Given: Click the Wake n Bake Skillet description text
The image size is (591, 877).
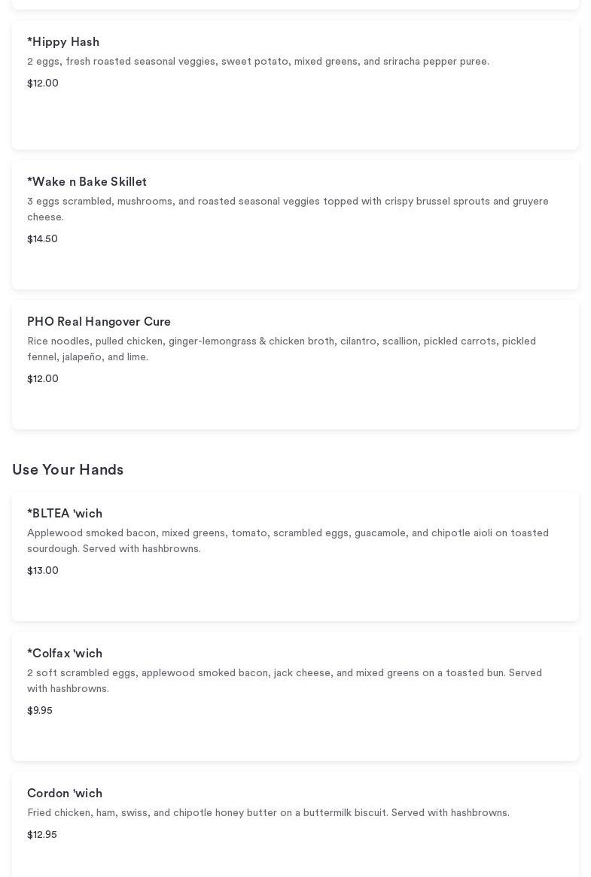Looking at the screenshot, I should [x=288, y=209].
